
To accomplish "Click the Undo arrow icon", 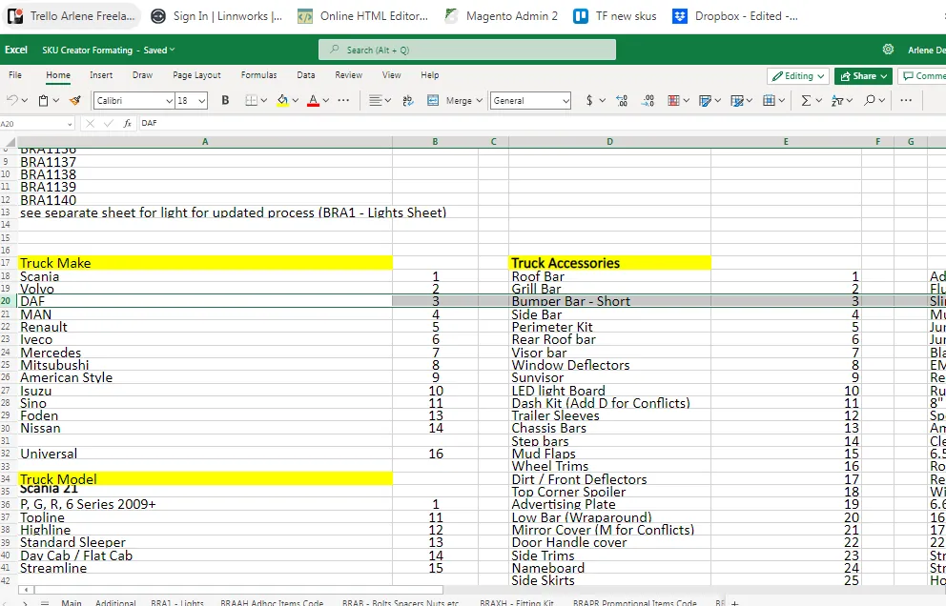I will point(11,101).
